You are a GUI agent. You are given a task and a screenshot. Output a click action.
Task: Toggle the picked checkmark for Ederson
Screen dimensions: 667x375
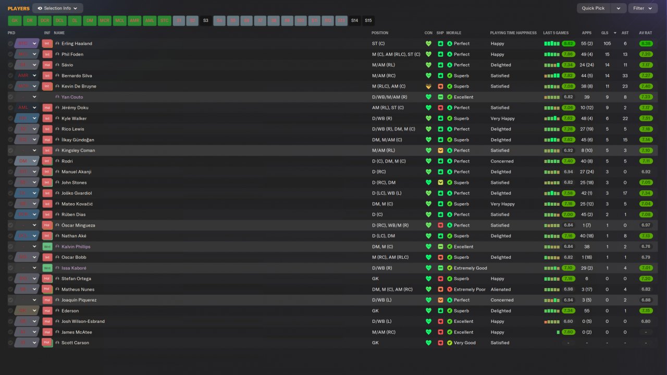tap(10, 311)
